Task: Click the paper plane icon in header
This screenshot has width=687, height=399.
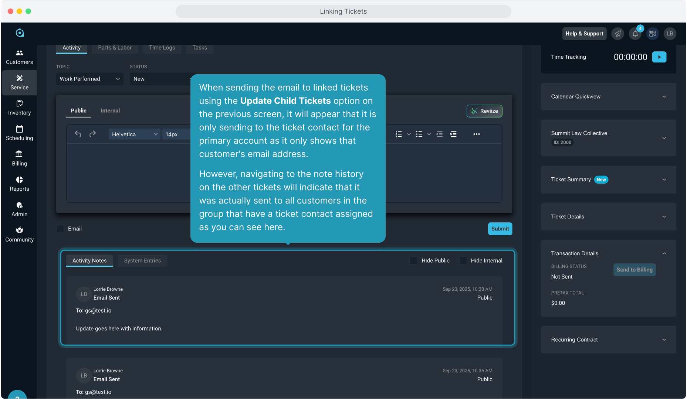Action: click(x=617, y=34)
